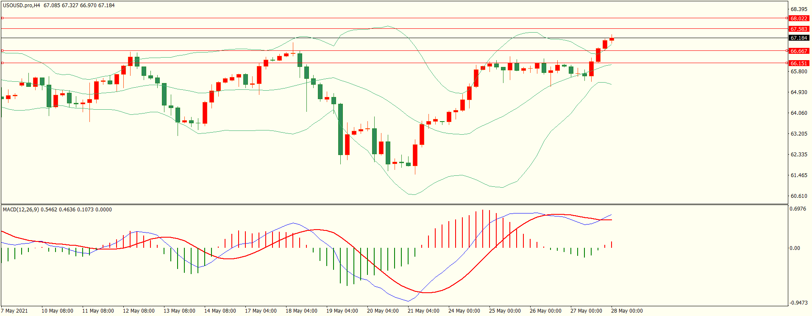Click the 7 May 2021 date label
Viewport: 812px width, 316px height.
point(14,311)
